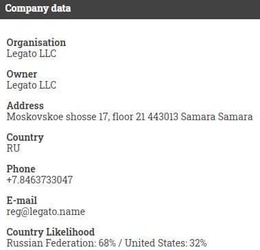Open the reg@legato.name email address
Viewport: 260px width, 250px height.
46,212
